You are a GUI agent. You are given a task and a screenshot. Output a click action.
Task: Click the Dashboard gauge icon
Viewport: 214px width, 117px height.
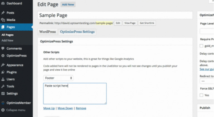click(3, 3)
